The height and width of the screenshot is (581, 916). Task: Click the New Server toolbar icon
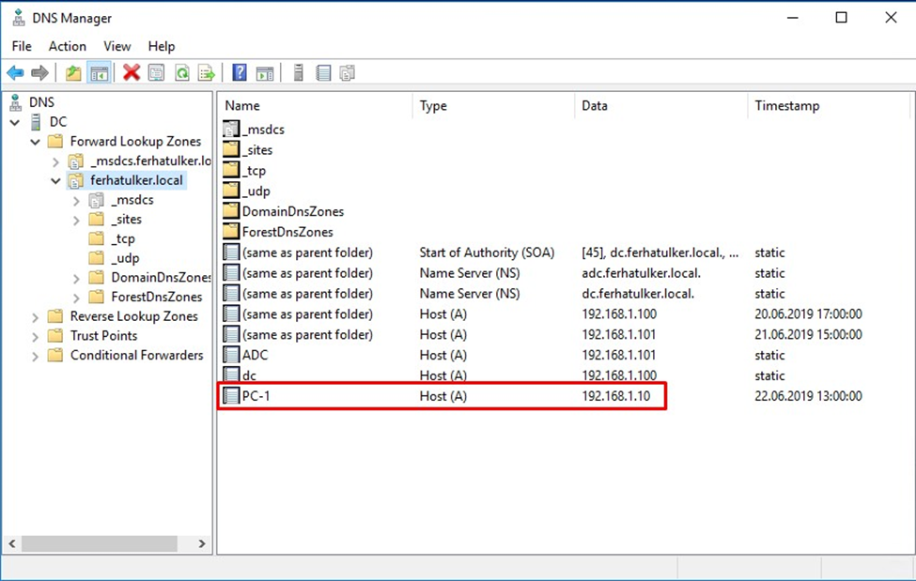[299, 73]
